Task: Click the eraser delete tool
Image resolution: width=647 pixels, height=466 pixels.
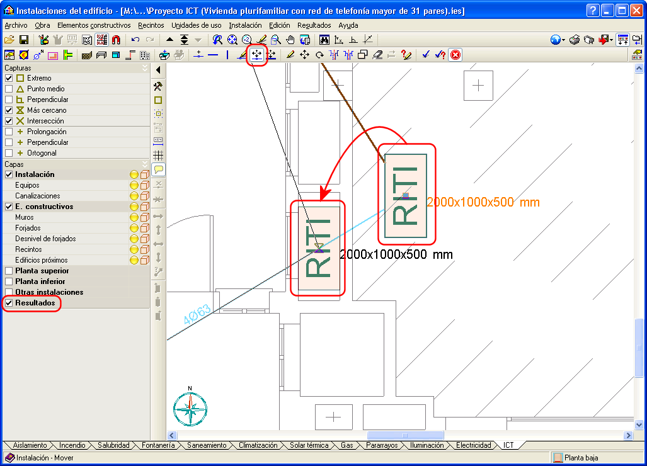Action: [x=377, y=55]
